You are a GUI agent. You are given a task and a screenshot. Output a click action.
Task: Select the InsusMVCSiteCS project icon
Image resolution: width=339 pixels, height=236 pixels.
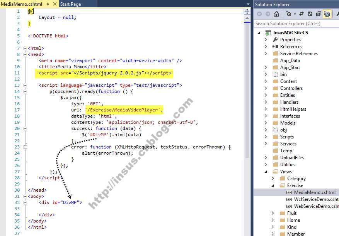268,33
